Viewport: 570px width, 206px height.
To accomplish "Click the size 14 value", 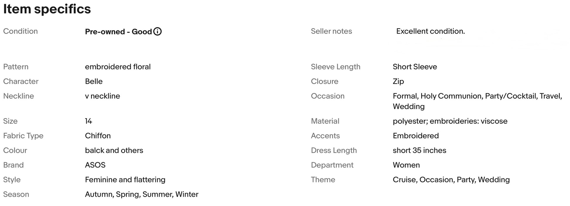I will (88, 121).
